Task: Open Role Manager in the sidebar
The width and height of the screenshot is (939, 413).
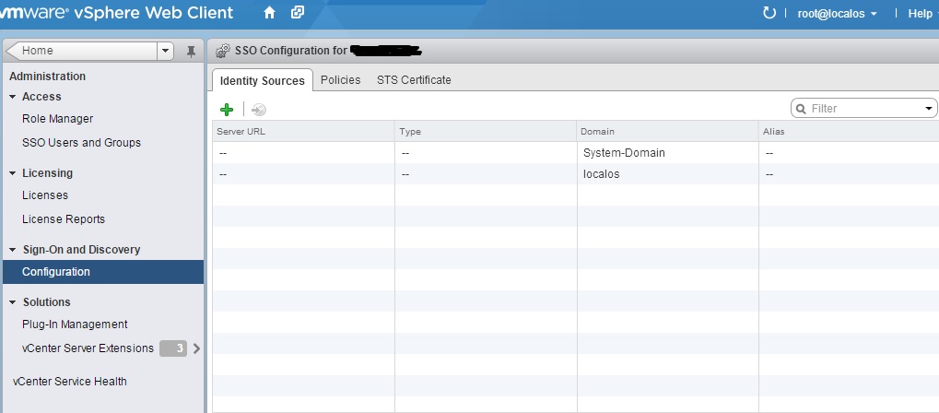Action: [x=57, y=119]
